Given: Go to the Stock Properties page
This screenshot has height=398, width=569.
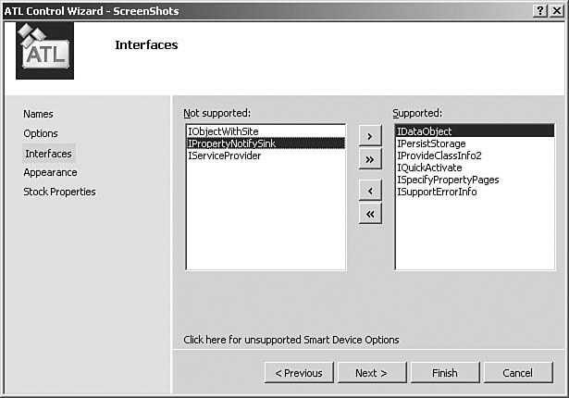Looking at the screenshot, I should (59, 192).
